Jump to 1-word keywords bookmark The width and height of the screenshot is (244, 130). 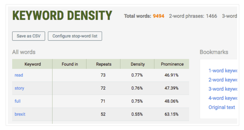[x=223, y=71]
